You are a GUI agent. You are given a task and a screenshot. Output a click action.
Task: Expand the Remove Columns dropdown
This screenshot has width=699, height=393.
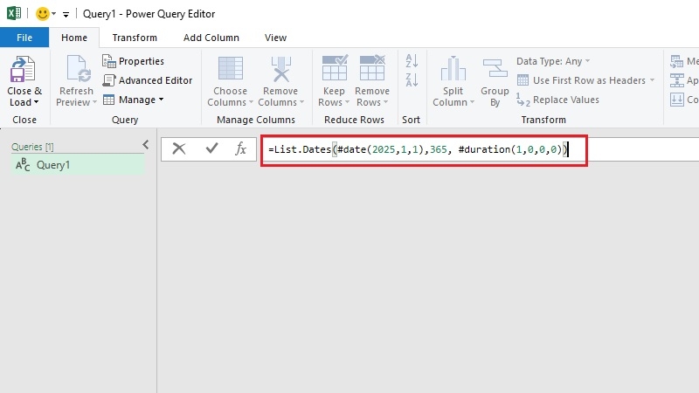click(301, 102)
